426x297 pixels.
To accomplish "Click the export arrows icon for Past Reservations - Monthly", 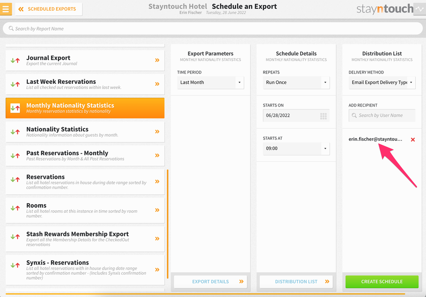I will click(x=15, y=156).
